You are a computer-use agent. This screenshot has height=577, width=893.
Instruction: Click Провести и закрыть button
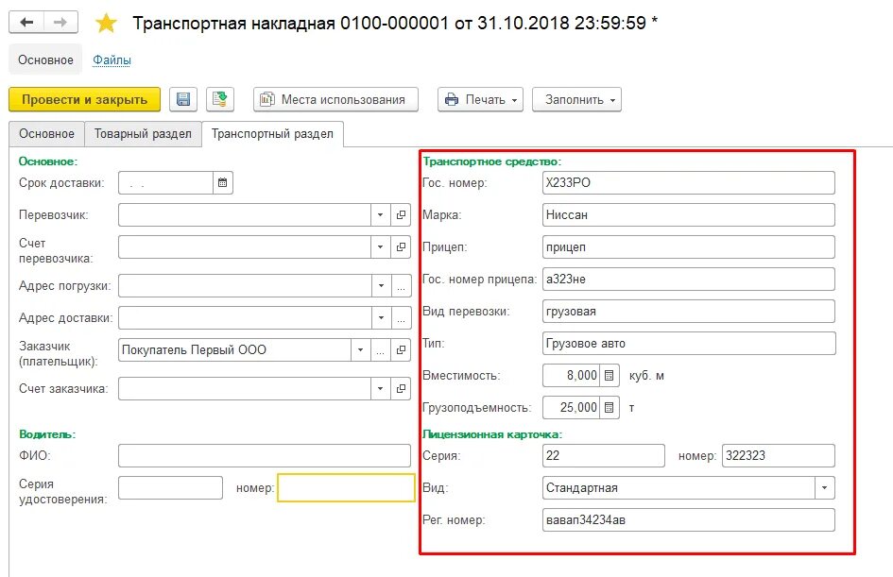pos(84,99)
